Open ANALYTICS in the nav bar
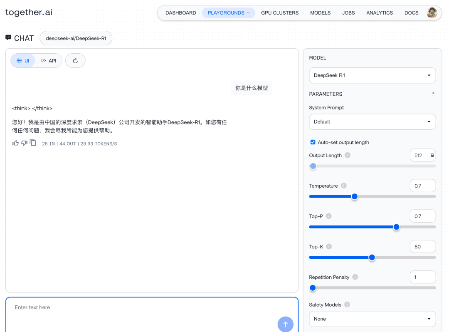This screenshot has width=449, height=332. pyautogui.click(x=380, y=13)
